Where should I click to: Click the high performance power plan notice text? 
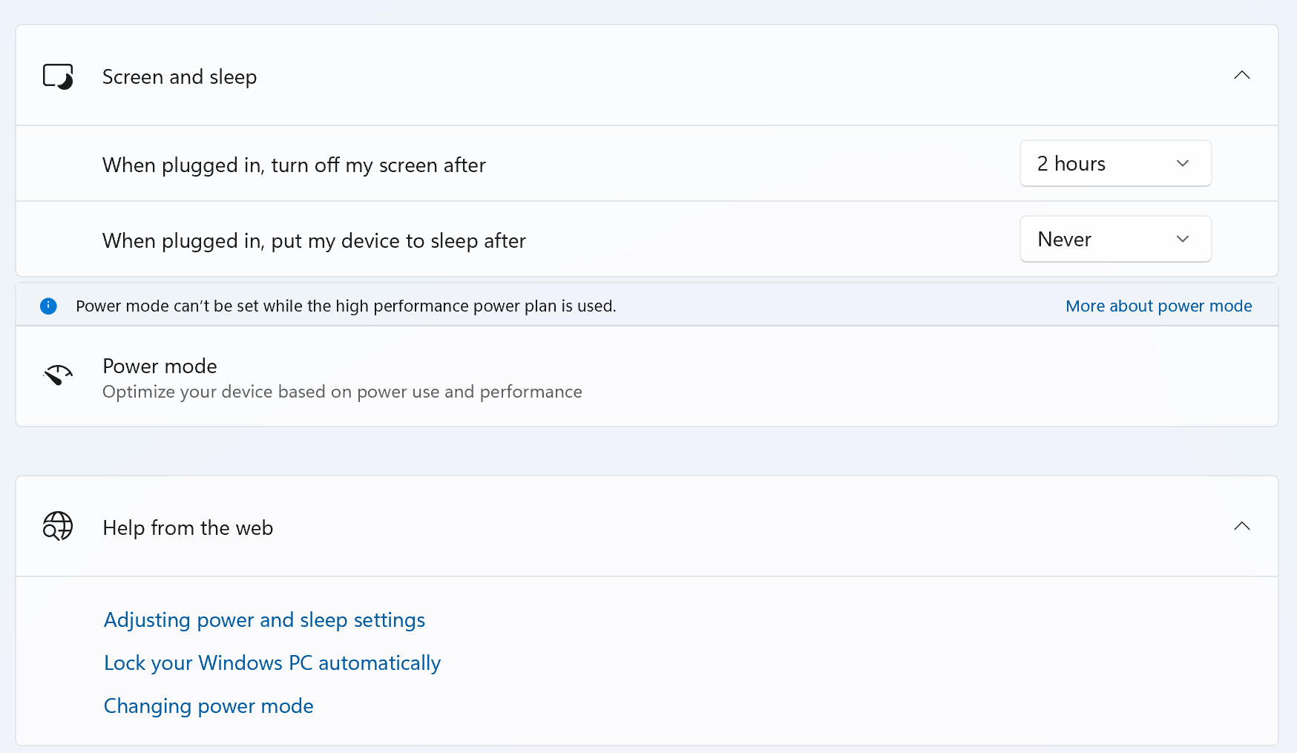[346, 306]
